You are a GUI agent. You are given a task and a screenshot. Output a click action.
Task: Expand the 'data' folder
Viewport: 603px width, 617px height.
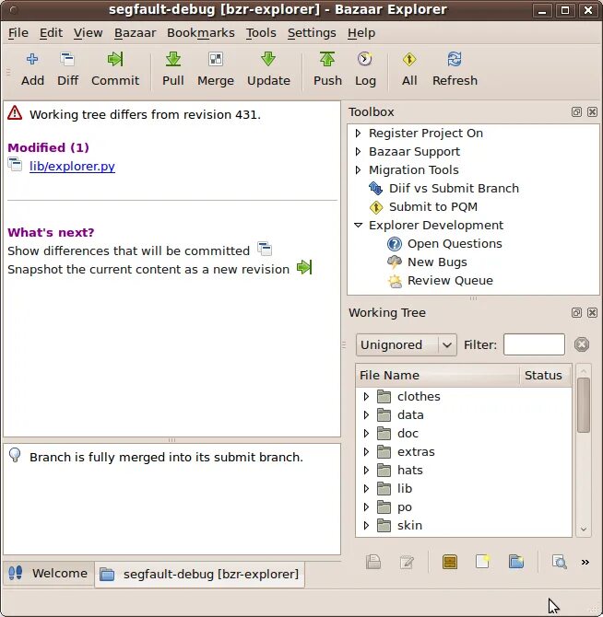coord(366,414)
